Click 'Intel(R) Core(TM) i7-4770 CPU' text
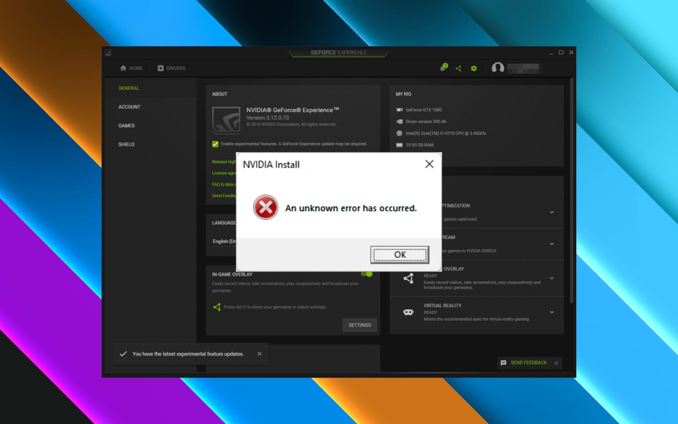This screenshot has height=424, width=678. [446, 133]
